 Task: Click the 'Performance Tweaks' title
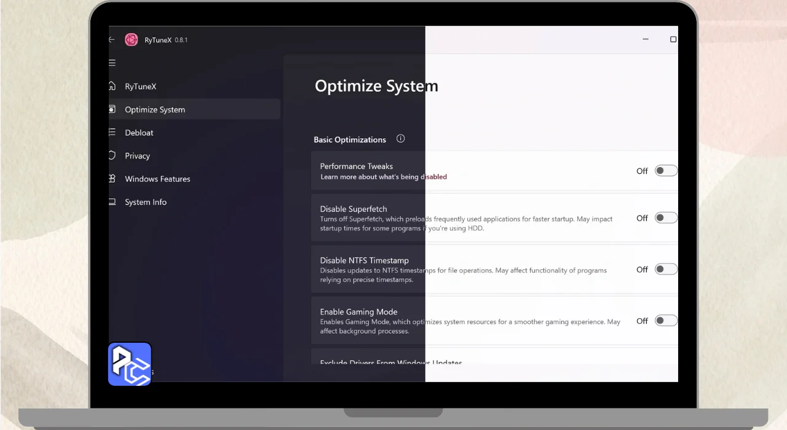pyautogui.click(x=357, y=166)
